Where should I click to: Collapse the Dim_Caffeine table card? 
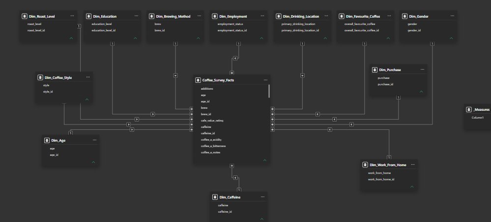tap(262, 219)
